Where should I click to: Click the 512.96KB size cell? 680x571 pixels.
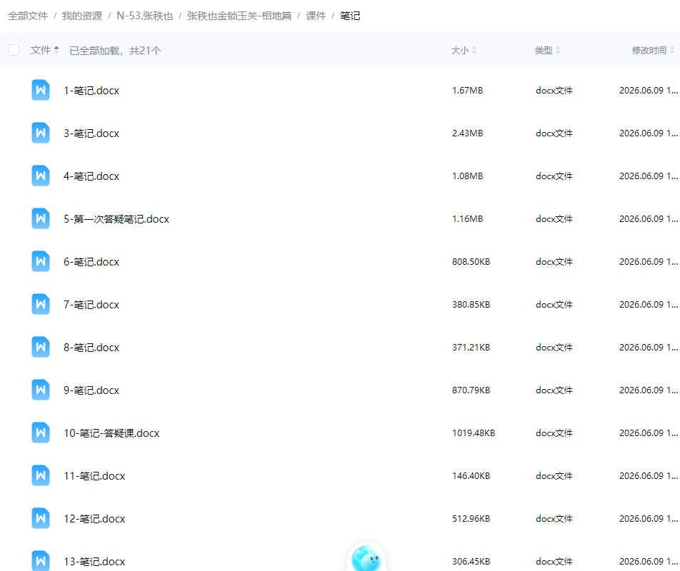pyautogui.click(x=471, y=519)
